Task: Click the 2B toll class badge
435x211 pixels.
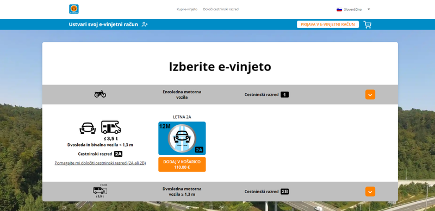Action: coord(284,191)
